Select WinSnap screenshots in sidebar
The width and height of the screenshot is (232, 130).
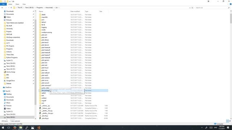(13, 37)
